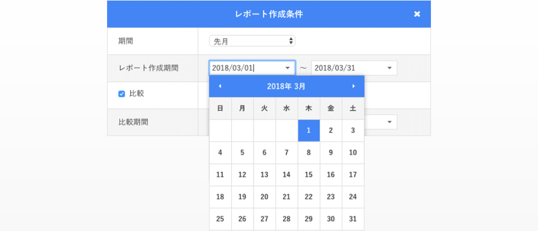Image resolution: width=538 pixels, height=231 pixels.
Task: Click the 火 weekday header
Action: pos(265,109)
